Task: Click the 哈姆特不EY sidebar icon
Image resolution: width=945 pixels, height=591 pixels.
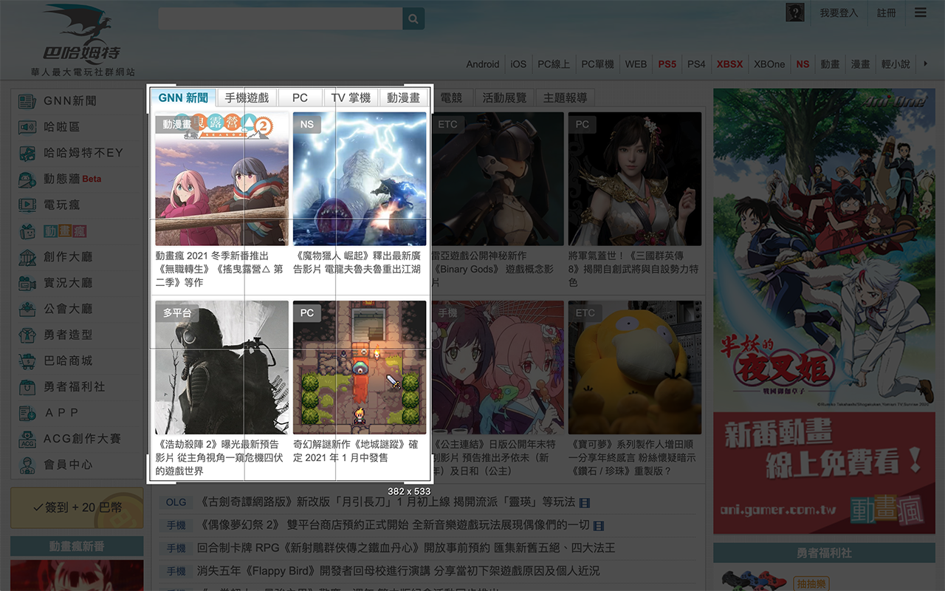Action: pyautogui.click(x=27, y=153)
